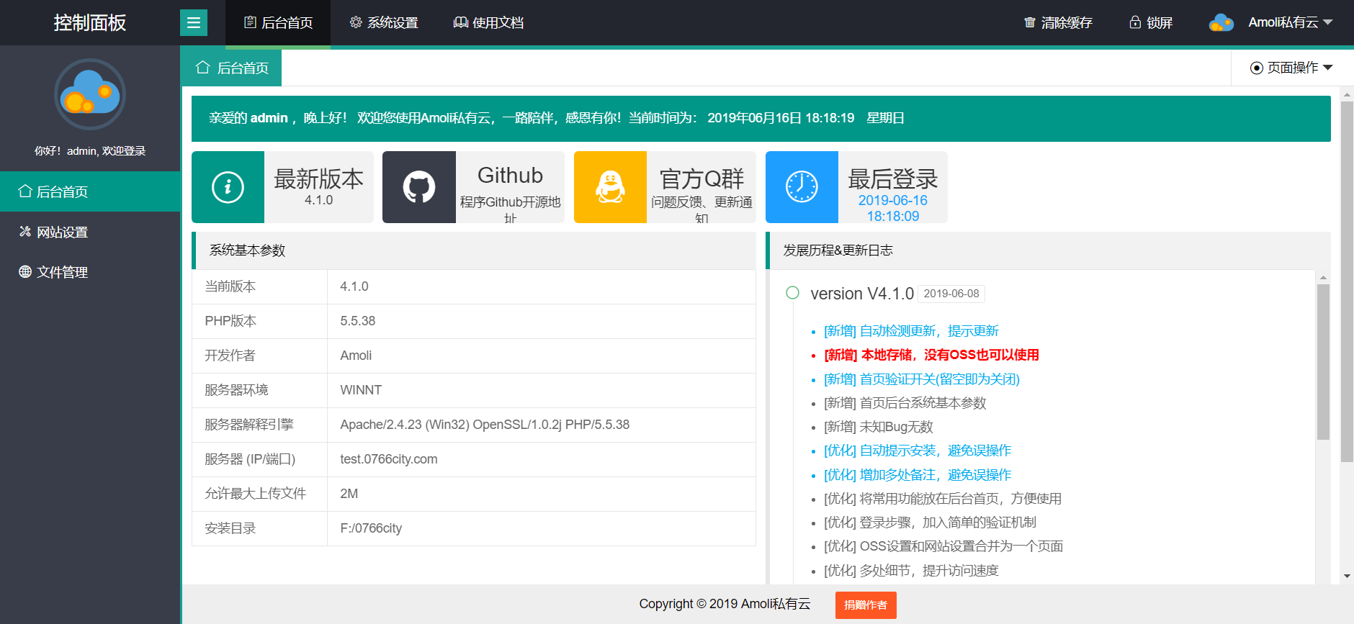Image resolution: width=1354 pixels, height=624 pixels.
Task: Click the changelog link about 自动检测更新
Action: tap(911, 331)
